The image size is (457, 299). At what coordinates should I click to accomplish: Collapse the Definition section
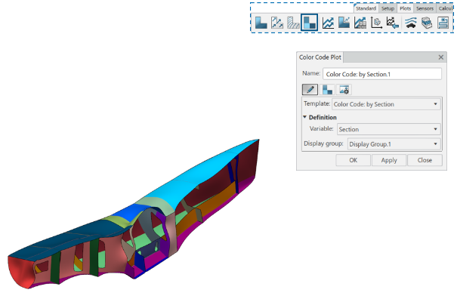305,117
